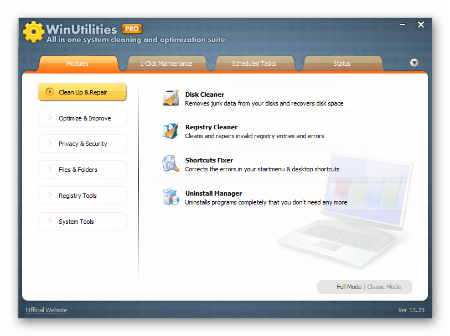450x336 pixels.
Task: Expand the System Tools chevron
Action: [x=50, y=221]
